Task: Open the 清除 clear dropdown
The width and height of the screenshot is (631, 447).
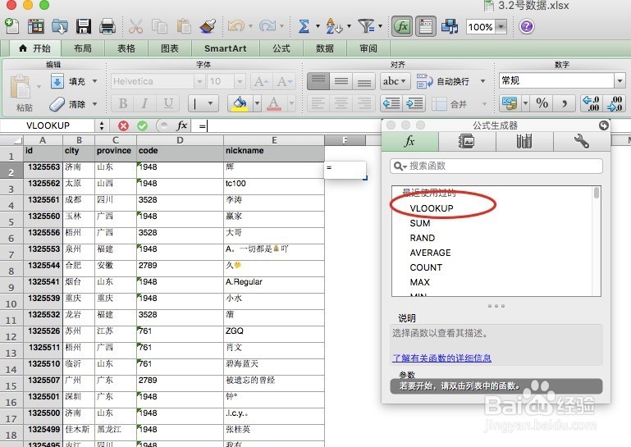Action: pos(95,104)
